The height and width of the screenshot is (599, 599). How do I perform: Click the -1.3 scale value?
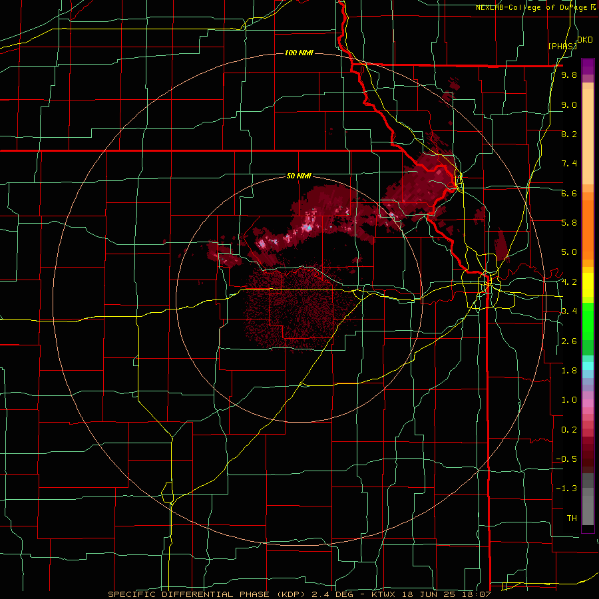tap(566, 489)
